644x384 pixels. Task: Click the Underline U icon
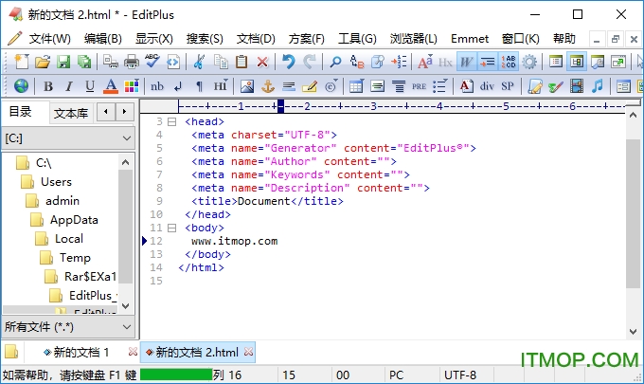click(90, 86)
